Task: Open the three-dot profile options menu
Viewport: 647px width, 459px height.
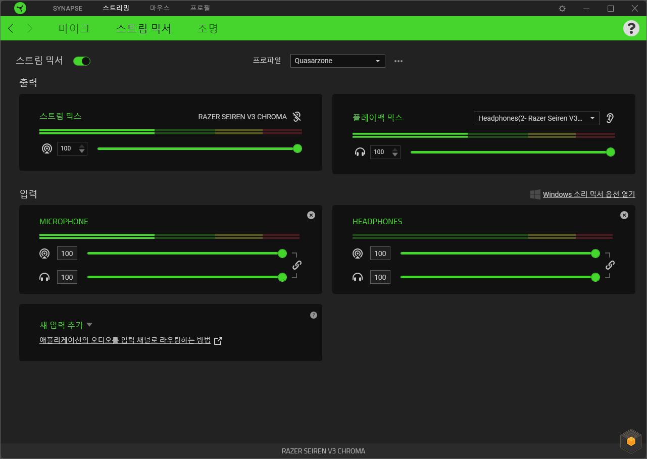Action: pos(399,61)
